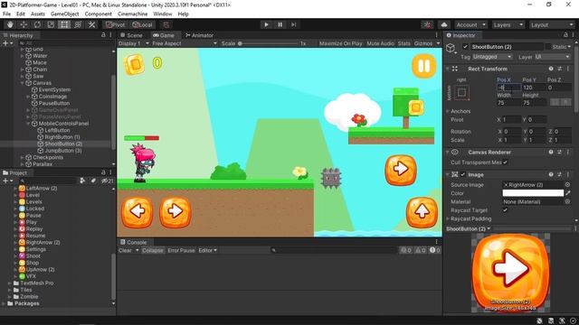Click the up arrow jump game button
The width and height of the screenshot is (579, 325).
tap(422, 212)
